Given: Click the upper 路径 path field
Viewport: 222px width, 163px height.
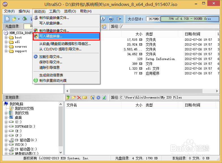Looking at the screenshot, I should click(170, 27).
